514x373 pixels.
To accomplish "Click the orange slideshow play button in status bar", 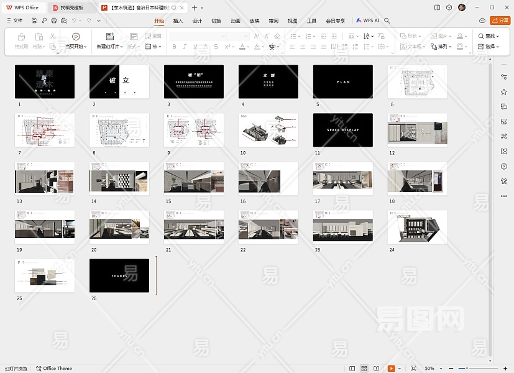I will pyautogui.click(x=391, y=369).
